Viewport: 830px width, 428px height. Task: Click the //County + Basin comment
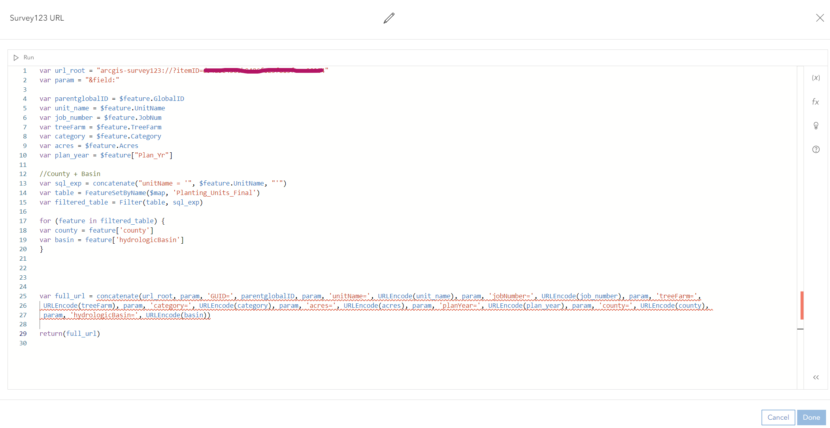point(70,174)
